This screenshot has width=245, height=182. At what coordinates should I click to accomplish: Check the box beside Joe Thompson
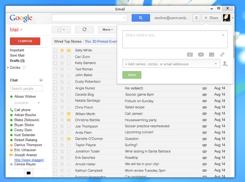55,126
